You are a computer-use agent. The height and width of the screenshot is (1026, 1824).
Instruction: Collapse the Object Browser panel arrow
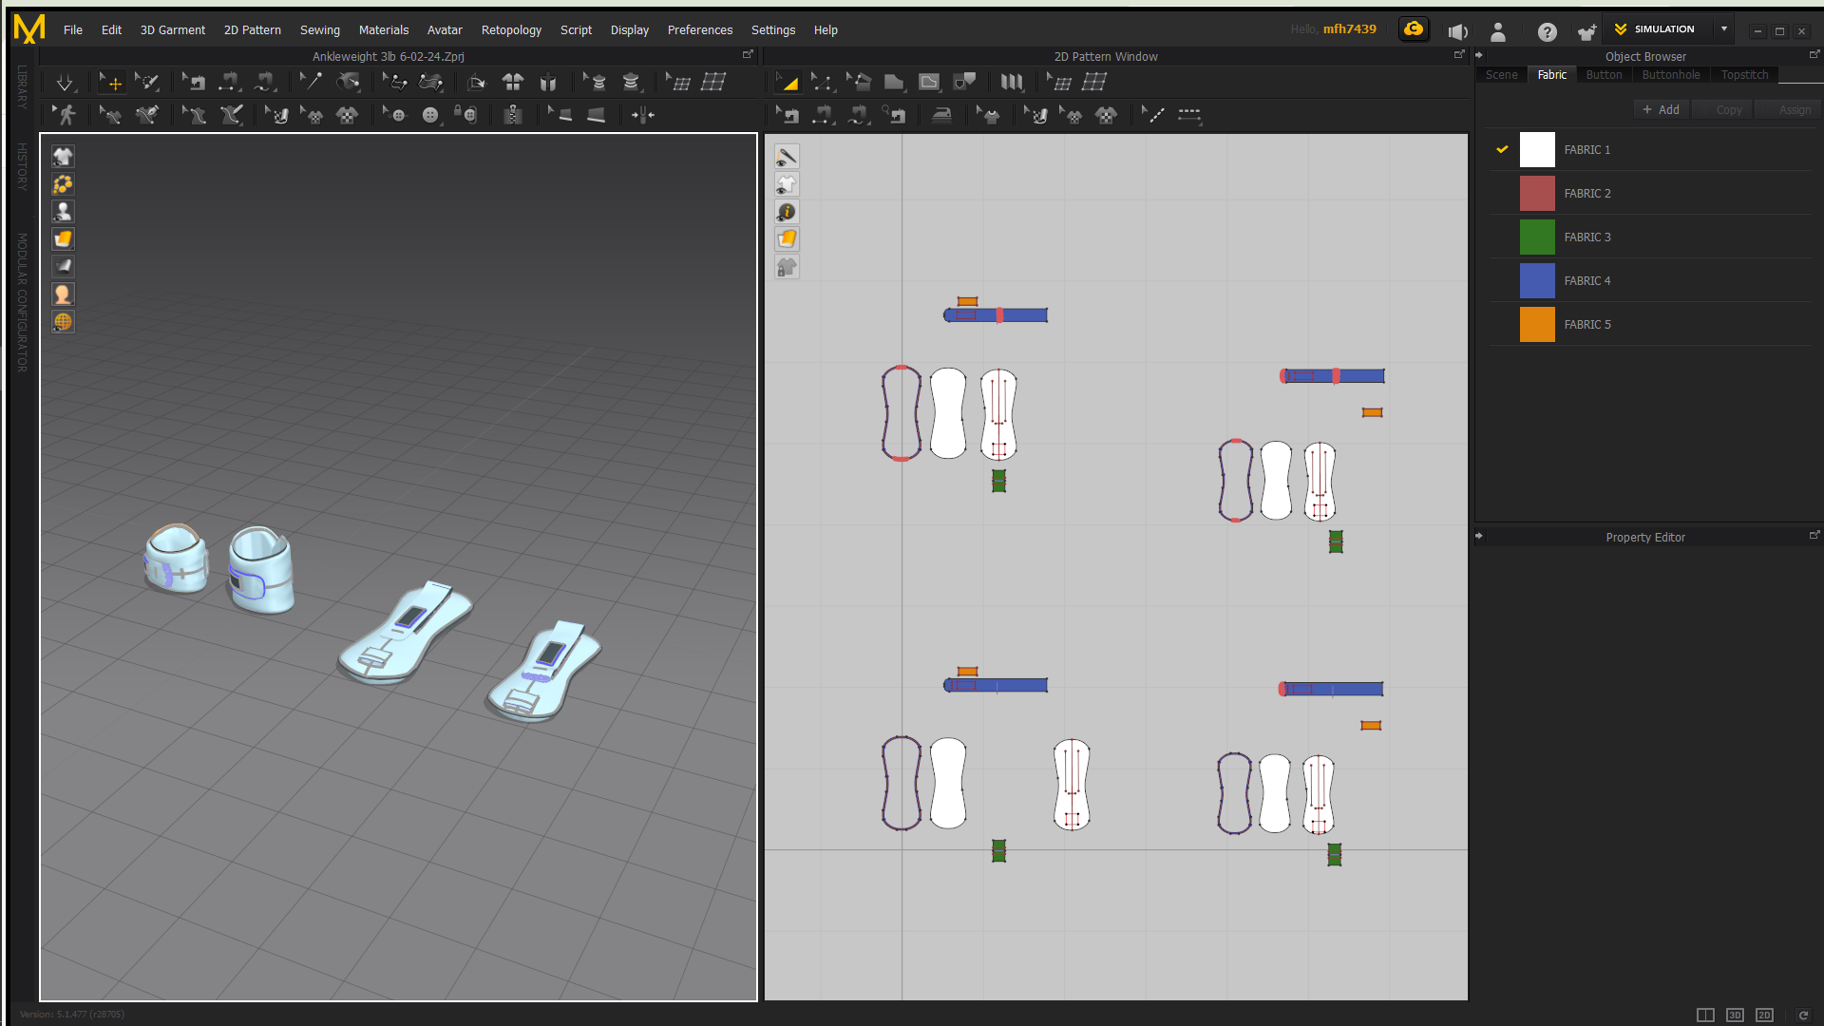coord(1479,55)
